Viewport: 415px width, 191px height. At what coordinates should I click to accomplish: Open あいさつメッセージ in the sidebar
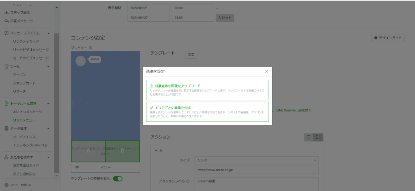27,112
